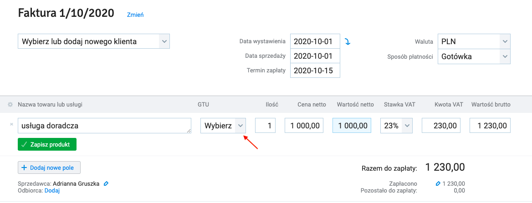Click the checkmark on Zapisz produkt button
The width and height of the screenshot is (532, 203).
24,144
